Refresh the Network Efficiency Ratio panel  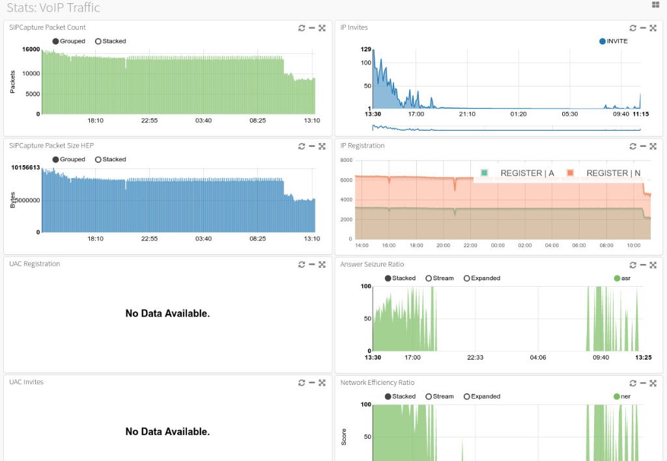click(x=632, y=383)
